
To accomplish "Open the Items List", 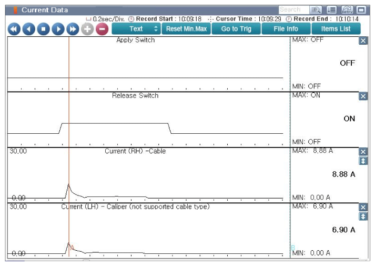I will point(336,29).
